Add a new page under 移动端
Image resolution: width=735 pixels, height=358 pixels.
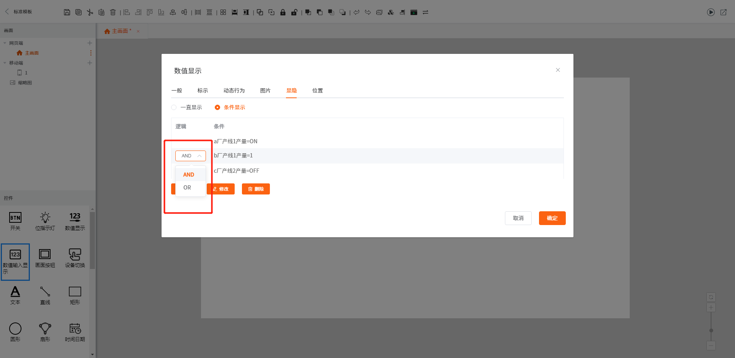90,63
